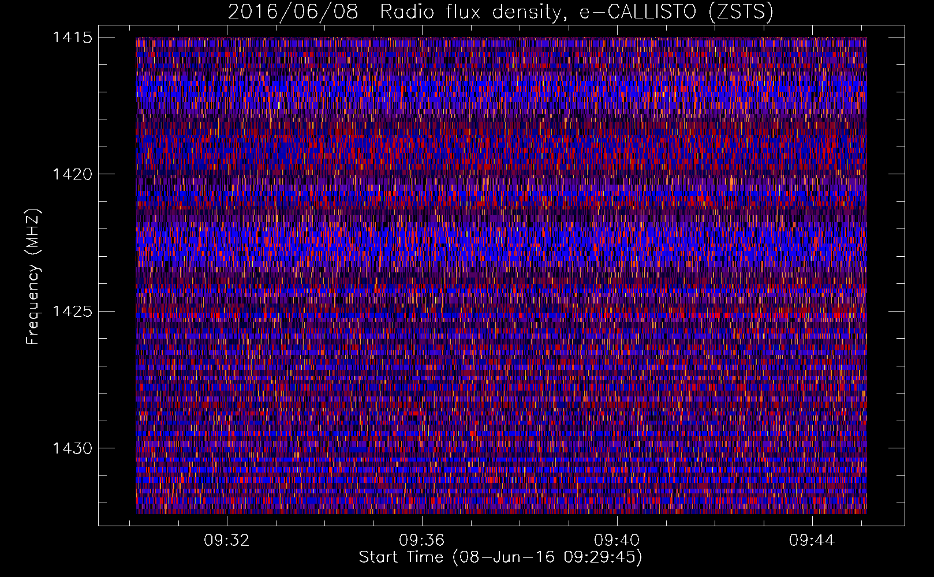Select the 1415 frequency axis label
This screenshot has height=577, width=934.
(72, 38)
